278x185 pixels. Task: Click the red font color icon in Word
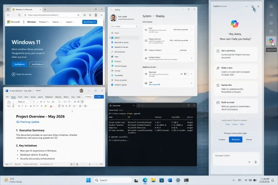[x=51, y=106]
